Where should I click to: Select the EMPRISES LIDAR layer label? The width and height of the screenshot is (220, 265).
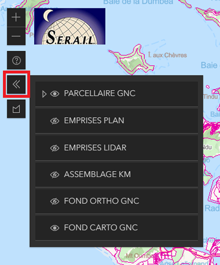click(95, 148)
